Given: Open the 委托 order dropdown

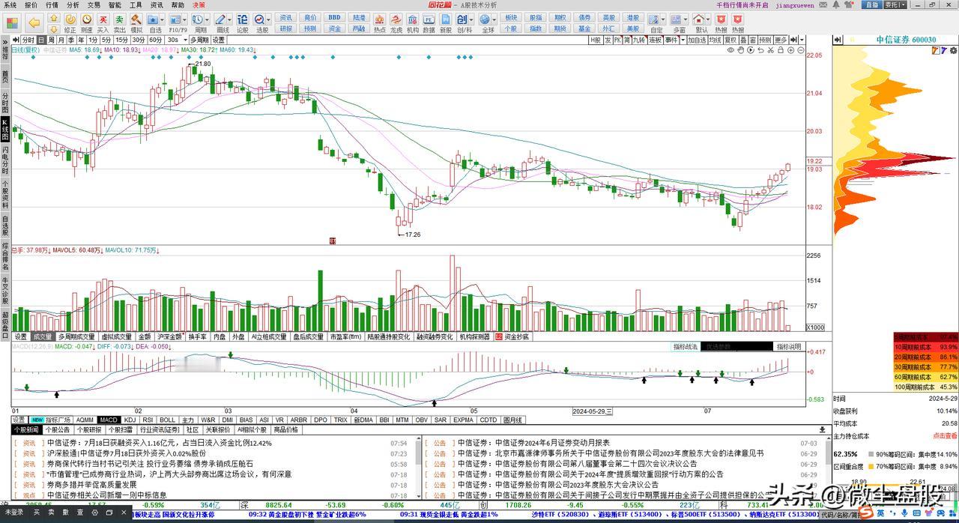Looking at the screenshot, I should tap(895, 4).
